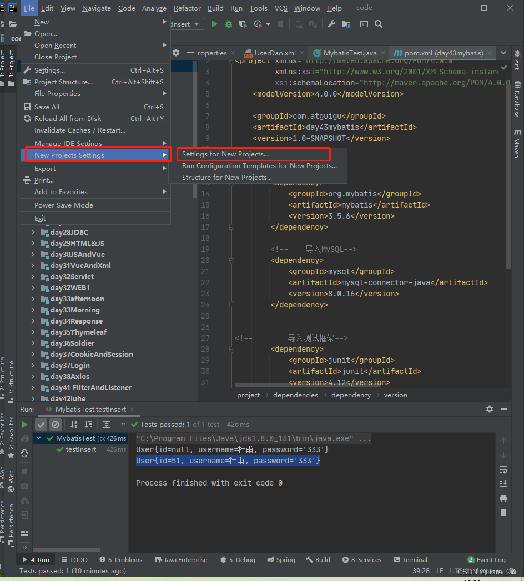524x581 pixels.
Task: Expand all test tree nodes
Action: tap(107, 425)
